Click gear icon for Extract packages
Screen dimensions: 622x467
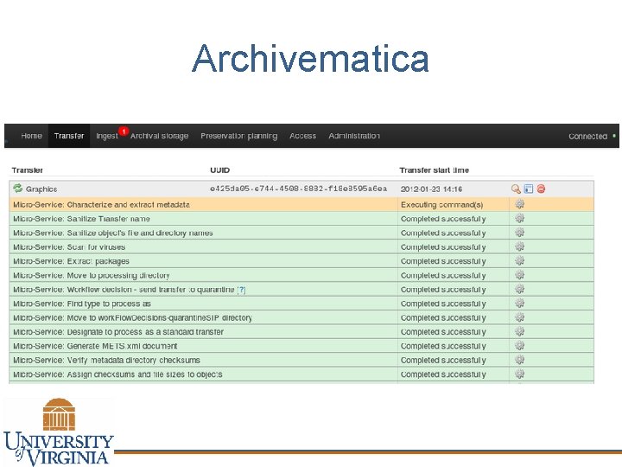(x=520, y=261)
